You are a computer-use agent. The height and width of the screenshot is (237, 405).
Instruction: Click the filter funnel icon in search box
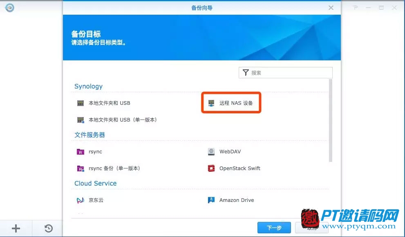tap(246, 73)
